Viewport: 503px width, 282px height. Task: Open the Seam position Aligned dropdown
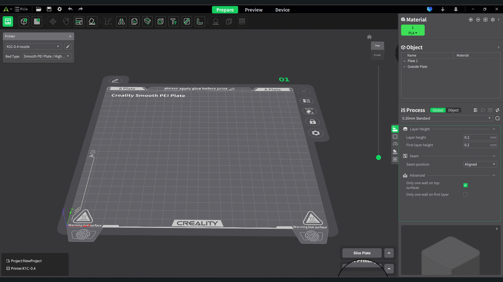[x=480, y=164]
